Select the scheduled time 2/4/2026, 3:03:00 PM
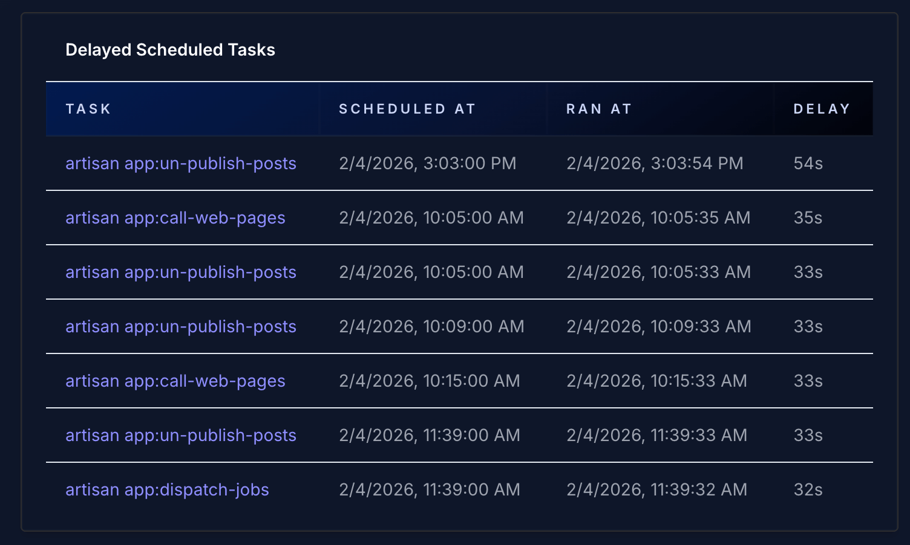The image size is (910, 545). point(428,163)
